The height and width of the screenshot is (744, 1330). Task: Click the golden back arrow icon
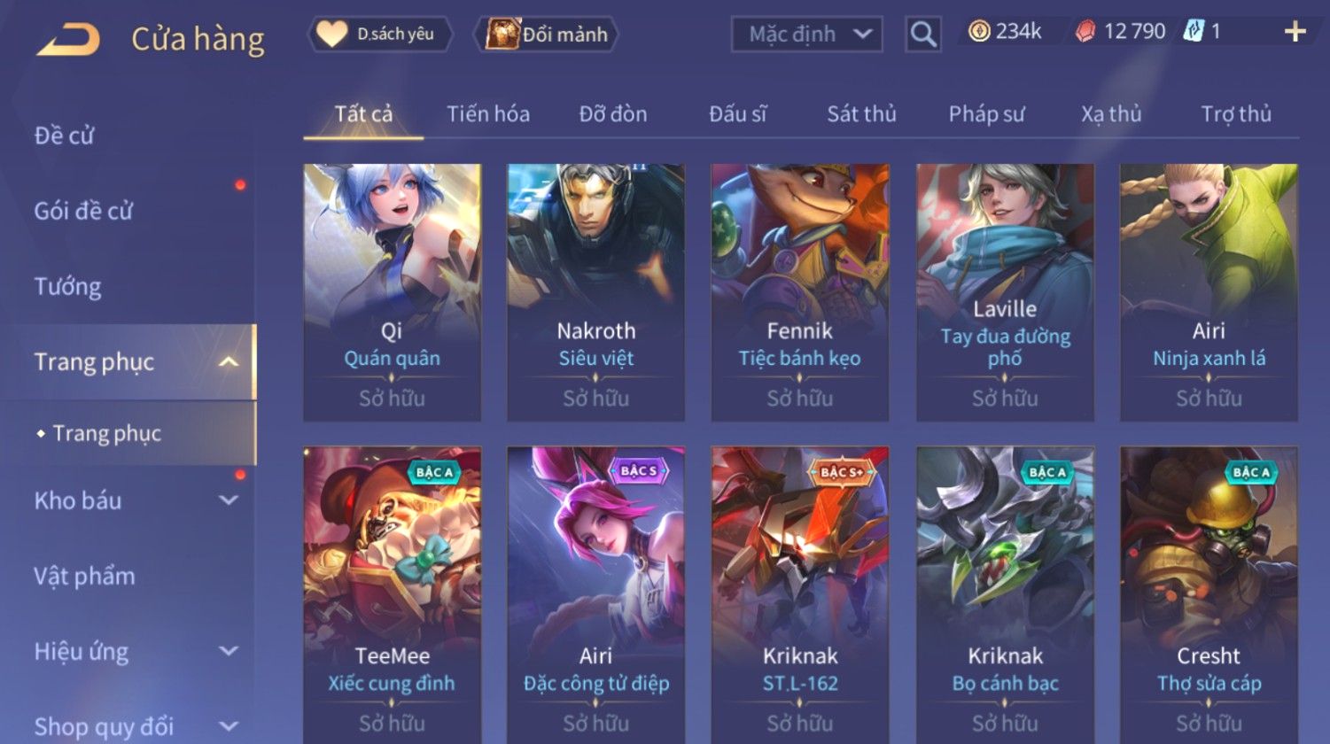(67, 40)
